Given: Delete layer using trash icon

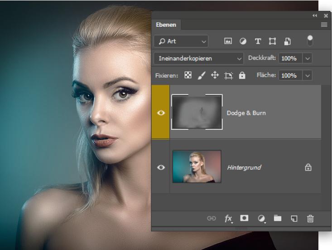Looking at the screenshot, I should click(310, 218).
